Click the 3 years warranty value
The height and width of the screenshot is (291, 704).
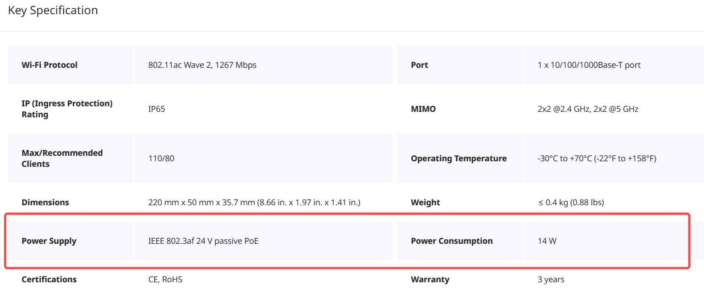coord(551,280)
